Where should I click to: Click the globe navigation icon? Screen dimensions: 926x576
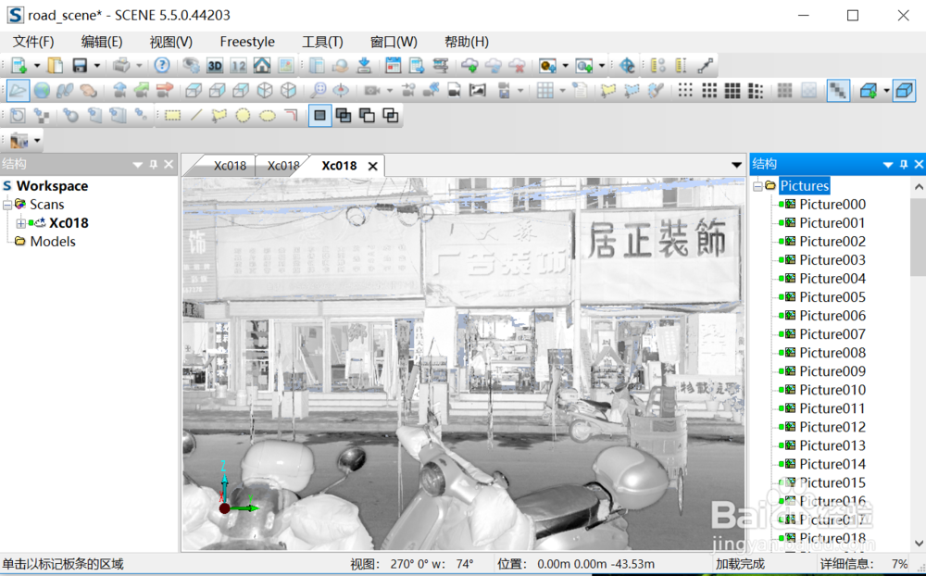42,91
